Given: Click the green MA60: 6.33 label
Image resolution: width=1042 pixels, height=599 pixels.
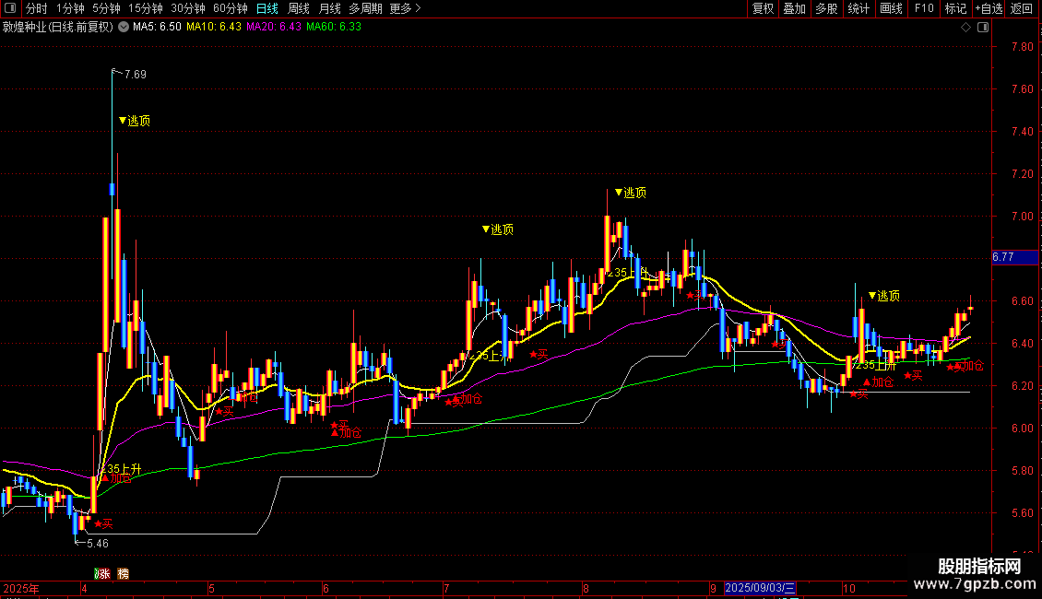Looking at the screenshot, I should coord(334,28).
